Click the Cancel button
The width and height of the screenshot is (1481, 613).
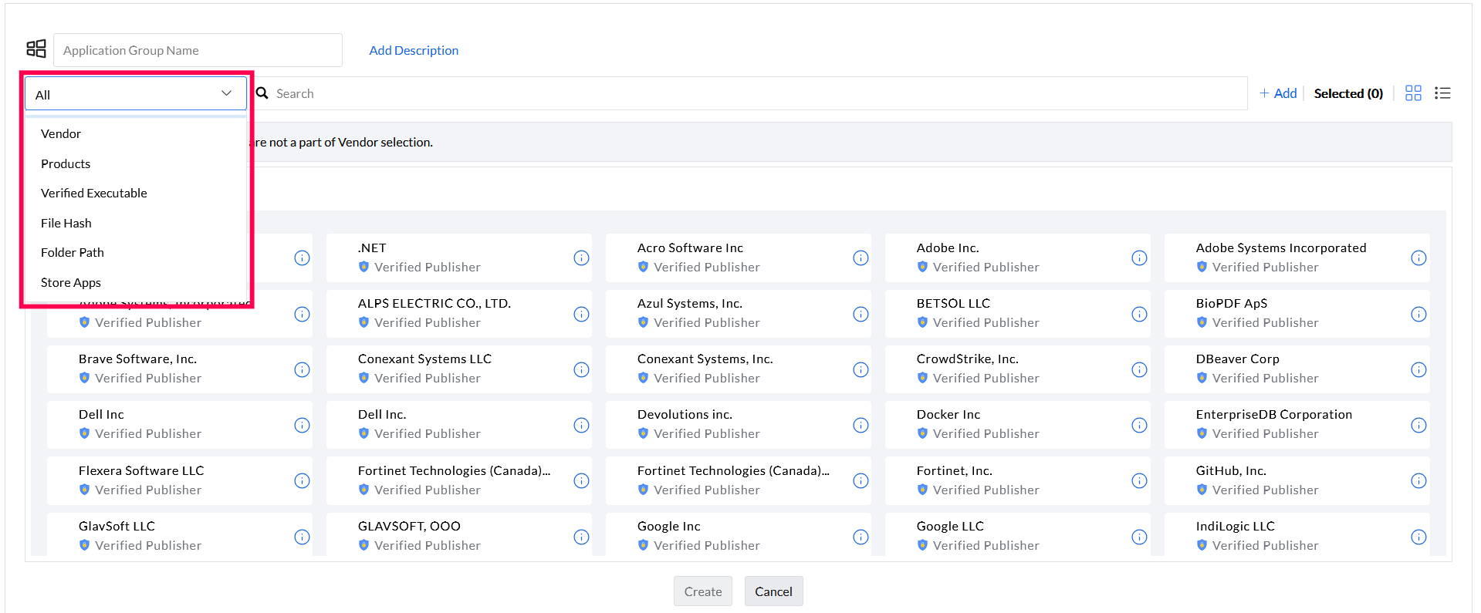point(773,591)
